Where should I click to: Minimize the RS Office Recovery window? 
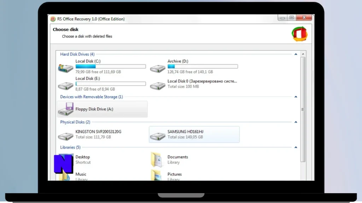point(282,18)
